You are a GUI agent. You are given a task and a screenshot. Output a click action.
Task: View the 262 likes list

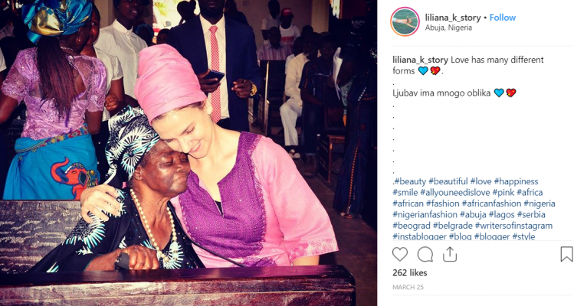(410, 273)
